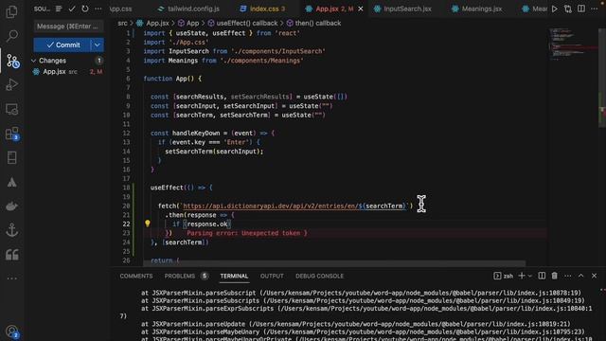
Task: Open the App breadcrumb item
Action: pos(188,23)
